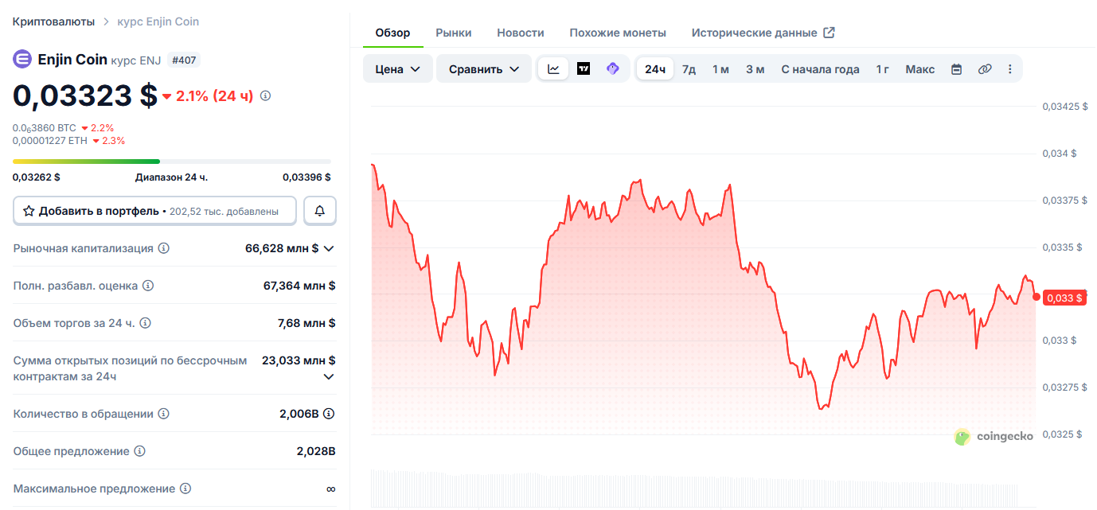Open the Новости tab
This screenshot has width=1097, height=510.
click(x=521, y=33)
